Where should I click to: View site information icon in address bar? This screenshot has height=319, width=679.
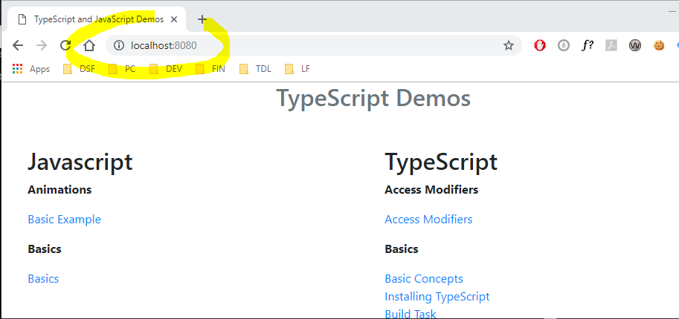118,45
